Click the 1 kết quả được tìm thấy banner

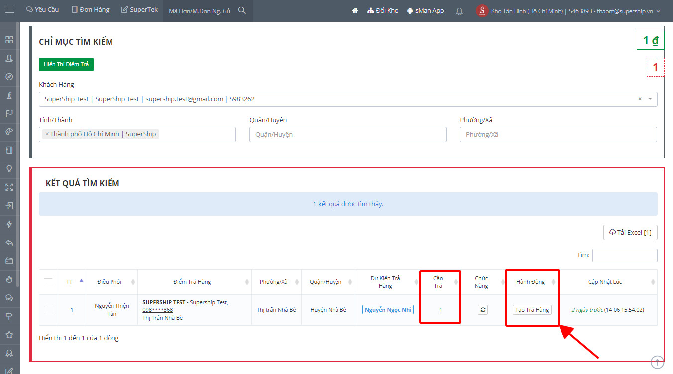(348, 204)
